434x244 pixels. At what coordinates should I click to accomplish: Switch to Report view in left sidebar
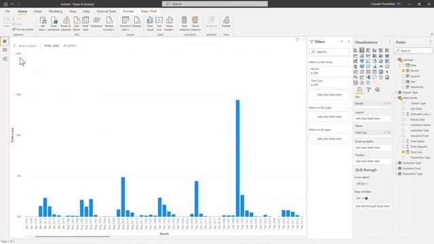pos(5,41)
